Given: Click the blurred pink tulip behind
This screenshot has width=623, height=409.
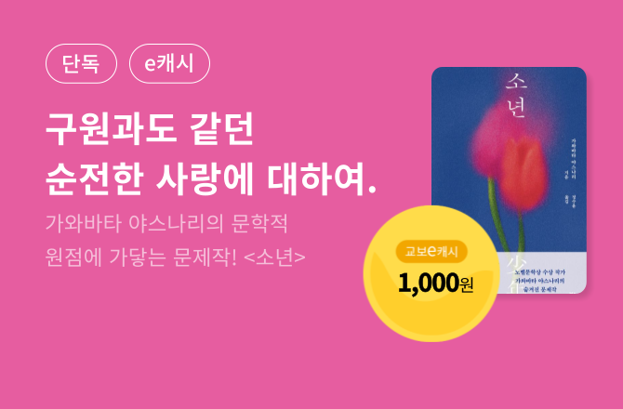Looking at the screenshot, I should tap(493, 139).
